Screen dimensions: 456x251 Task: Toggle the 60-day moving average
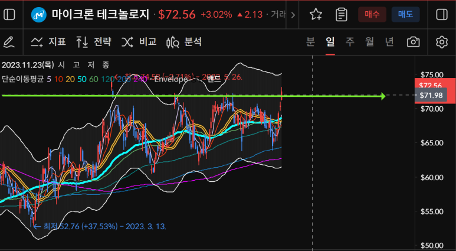(94, 79)
